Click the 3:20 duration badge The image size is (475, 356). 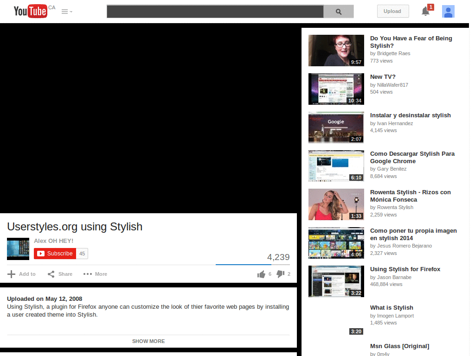click(356, 331)
